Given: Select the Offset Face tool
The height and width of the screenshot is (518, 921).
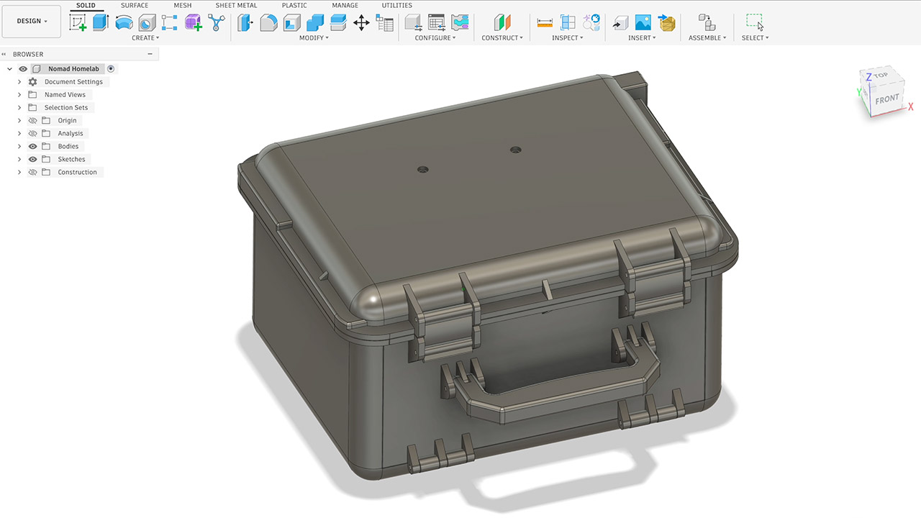Looking at the screenshot, I should pyautogui.click(x=338, y=22).
